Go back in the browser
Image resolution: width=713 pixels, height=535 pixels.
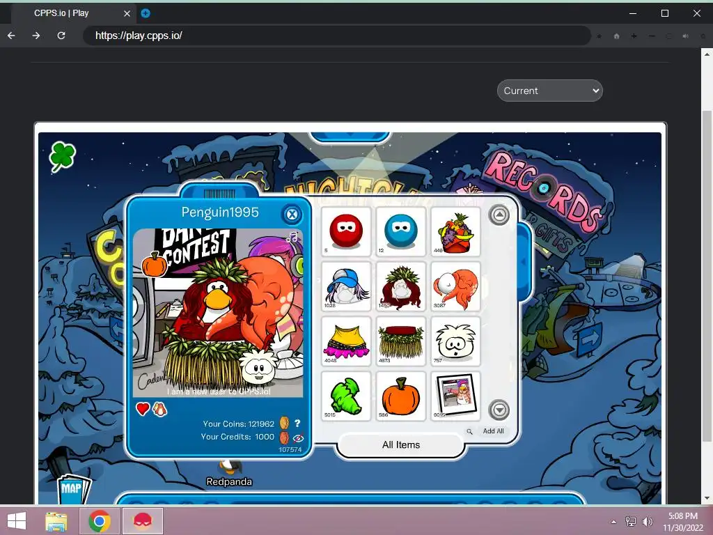click(11, 36)
